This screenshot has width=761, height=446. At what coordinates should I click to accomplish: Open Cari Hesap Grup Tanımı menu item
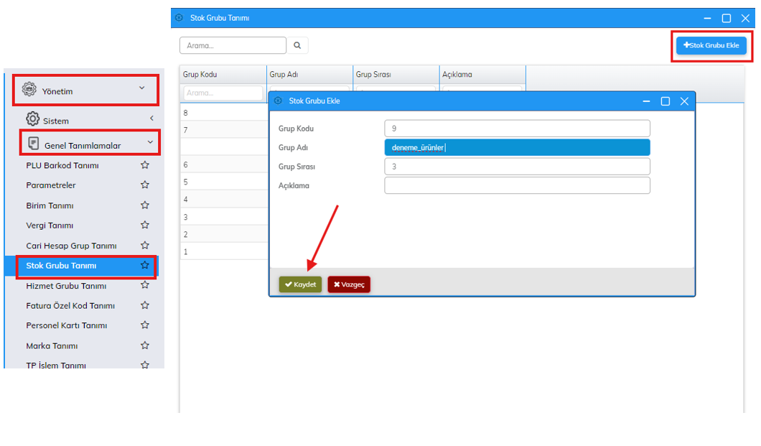tap(71, 246)
